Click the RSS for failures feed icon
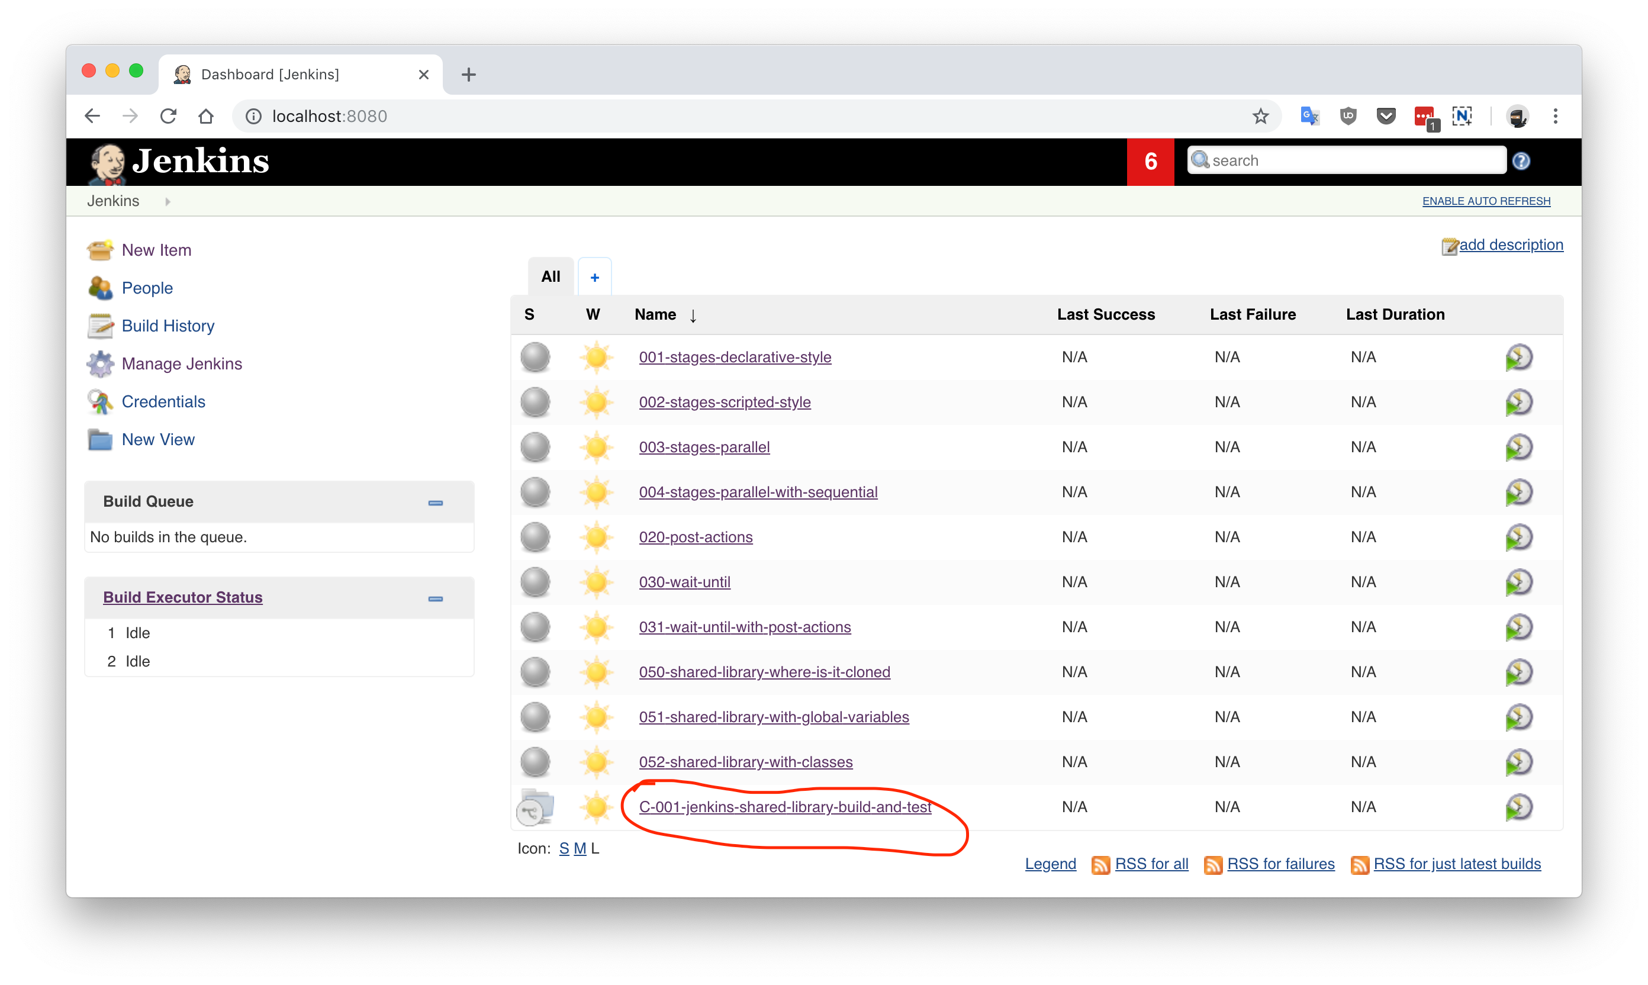Image resolution: width=1648 pixels, height=985 pixels. (x=1212, y=865)
